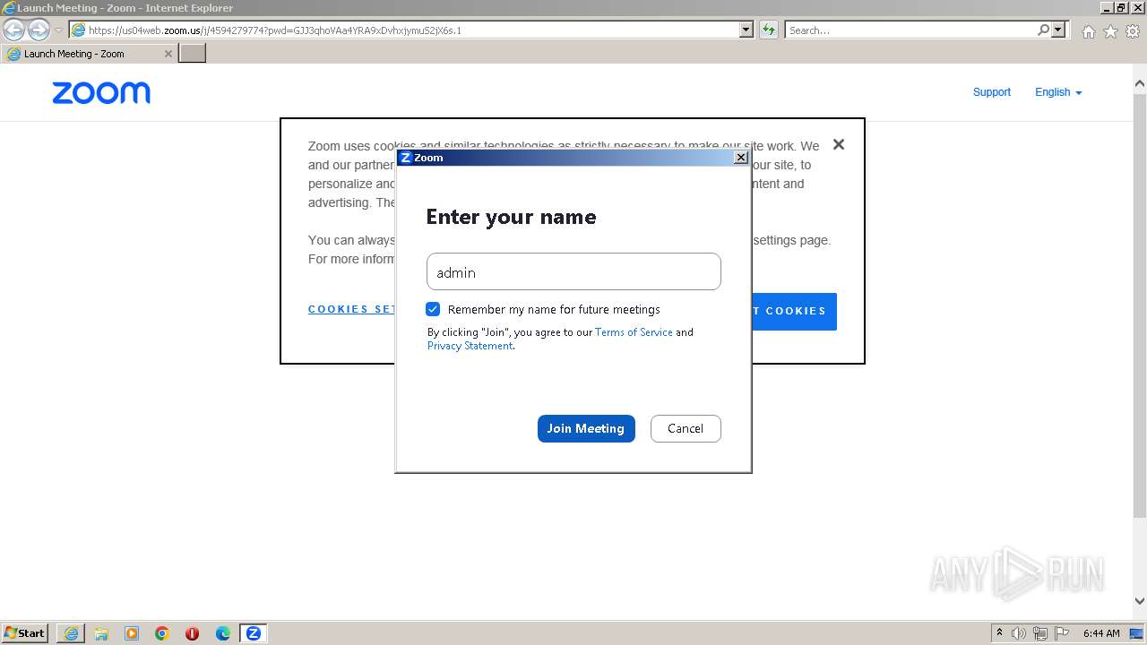
Task: Open Edge from taskbar
Action: (x=223, y=633)
